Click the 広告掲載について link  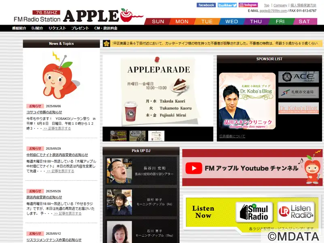(x=232, y=136)
